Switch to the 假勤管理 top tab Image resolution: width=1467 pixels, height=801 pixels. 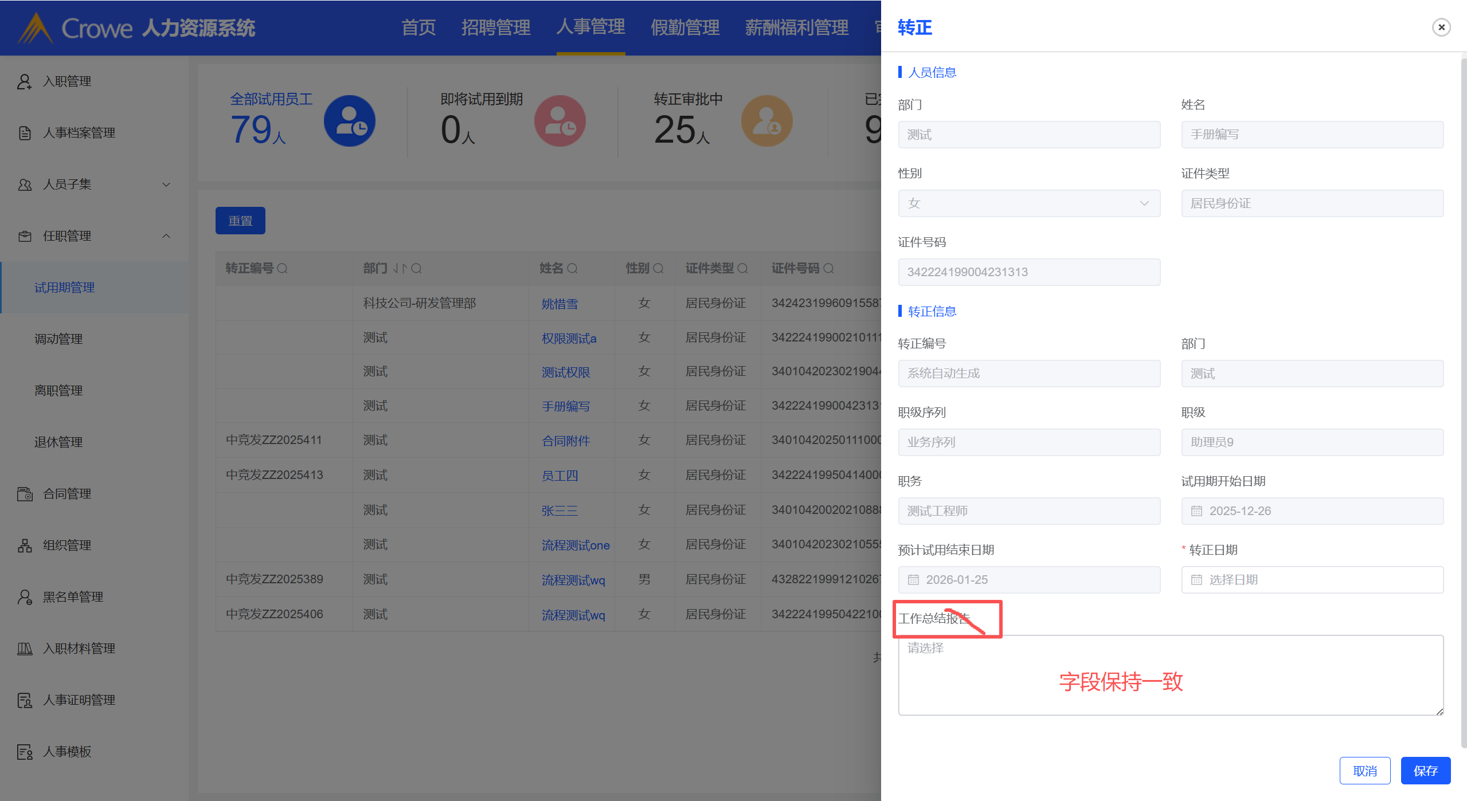(x=684, y=27)
